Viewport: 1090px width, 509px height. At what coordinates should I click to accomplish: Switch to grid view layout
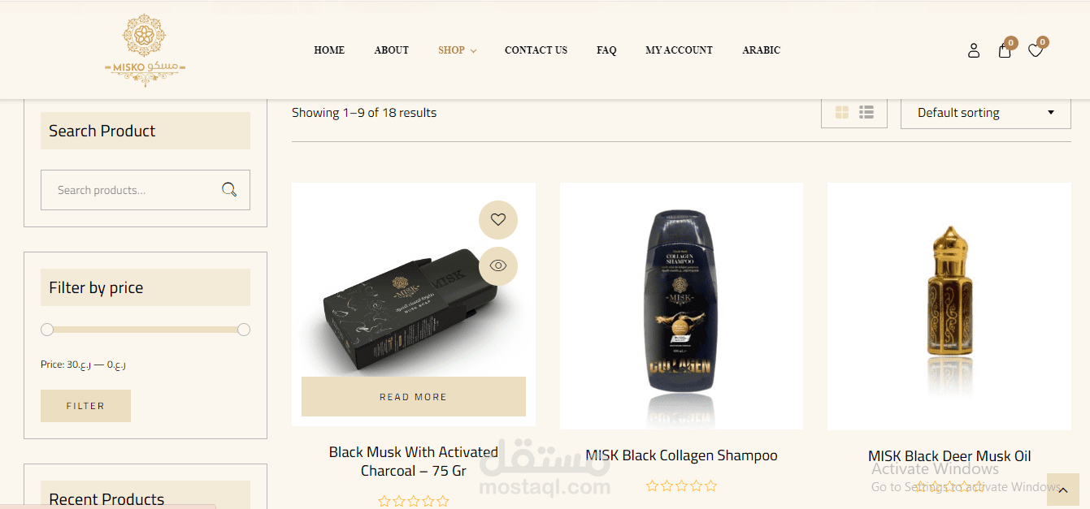pos(842,112)
